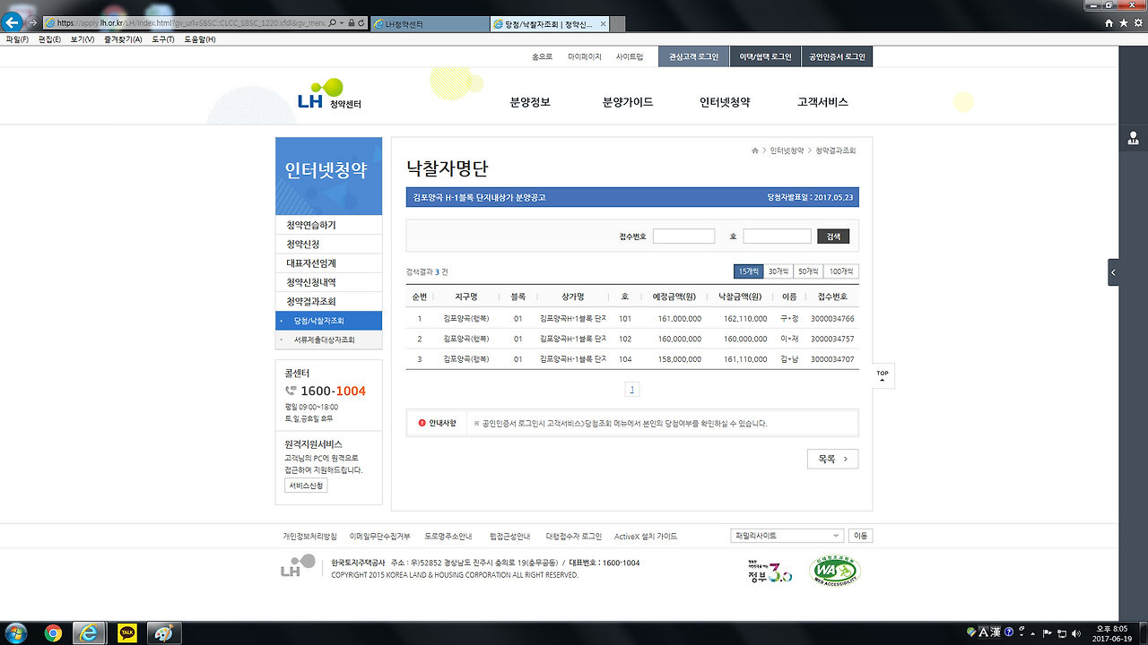Launch Chrome from the taskbar
Image resolution: width=1148 pixels, height=645 pixels.
51,633
